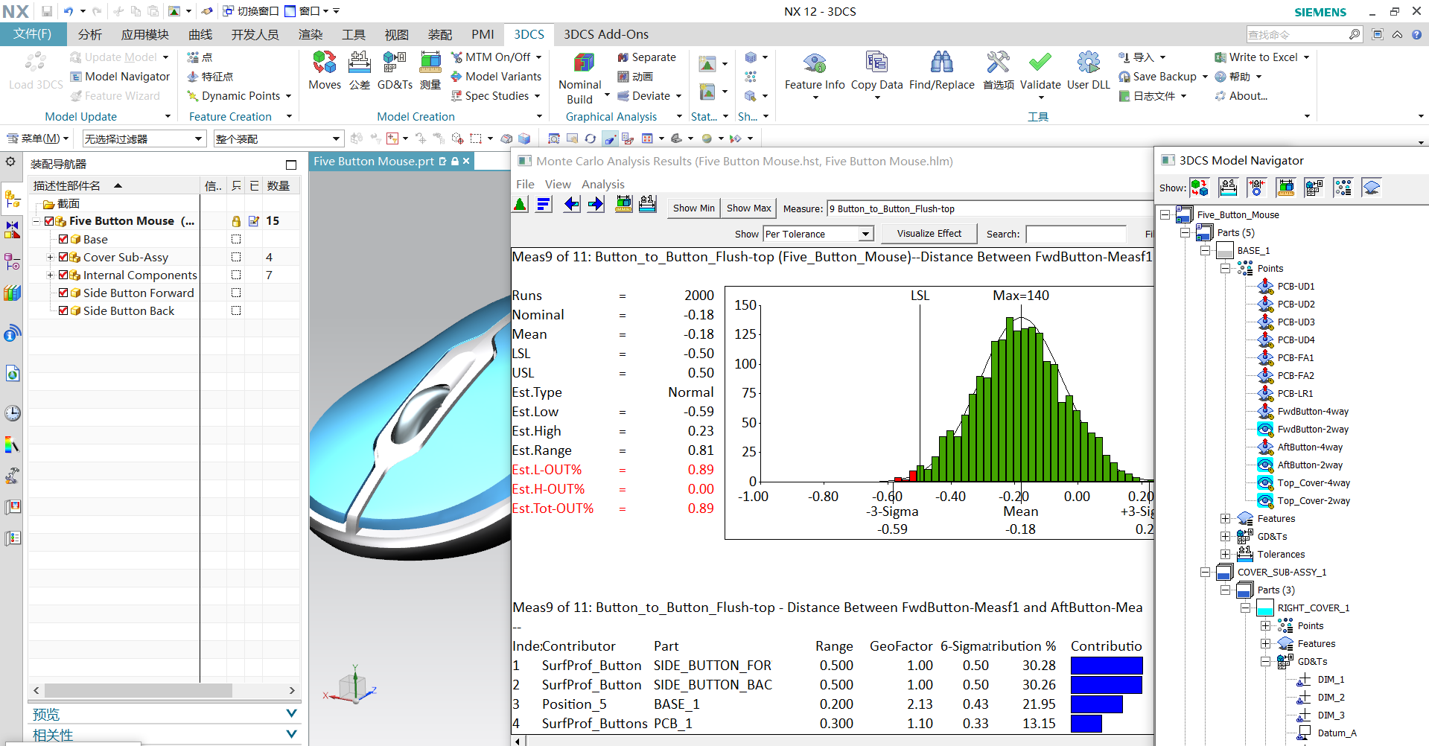The width and height of the screenshot is (1429, 746).
Task: Select PCB-UD1 point in Model Navigator
Action: click(1296, 287)
